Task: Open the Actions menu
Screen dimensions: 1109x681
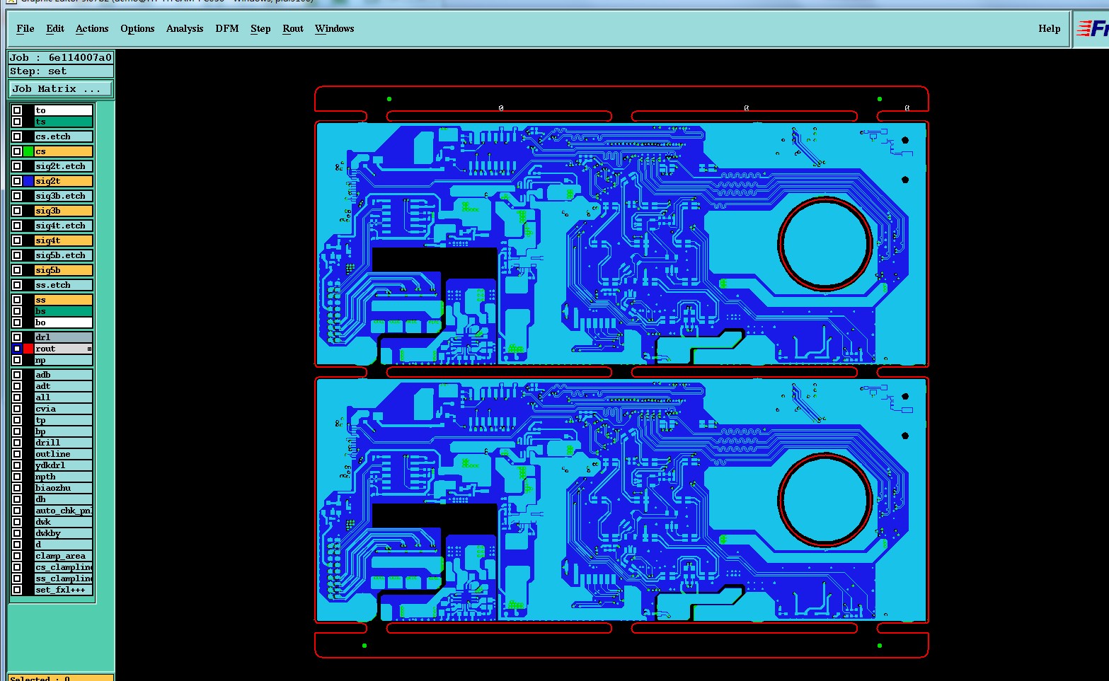Action: click(92, 28)
